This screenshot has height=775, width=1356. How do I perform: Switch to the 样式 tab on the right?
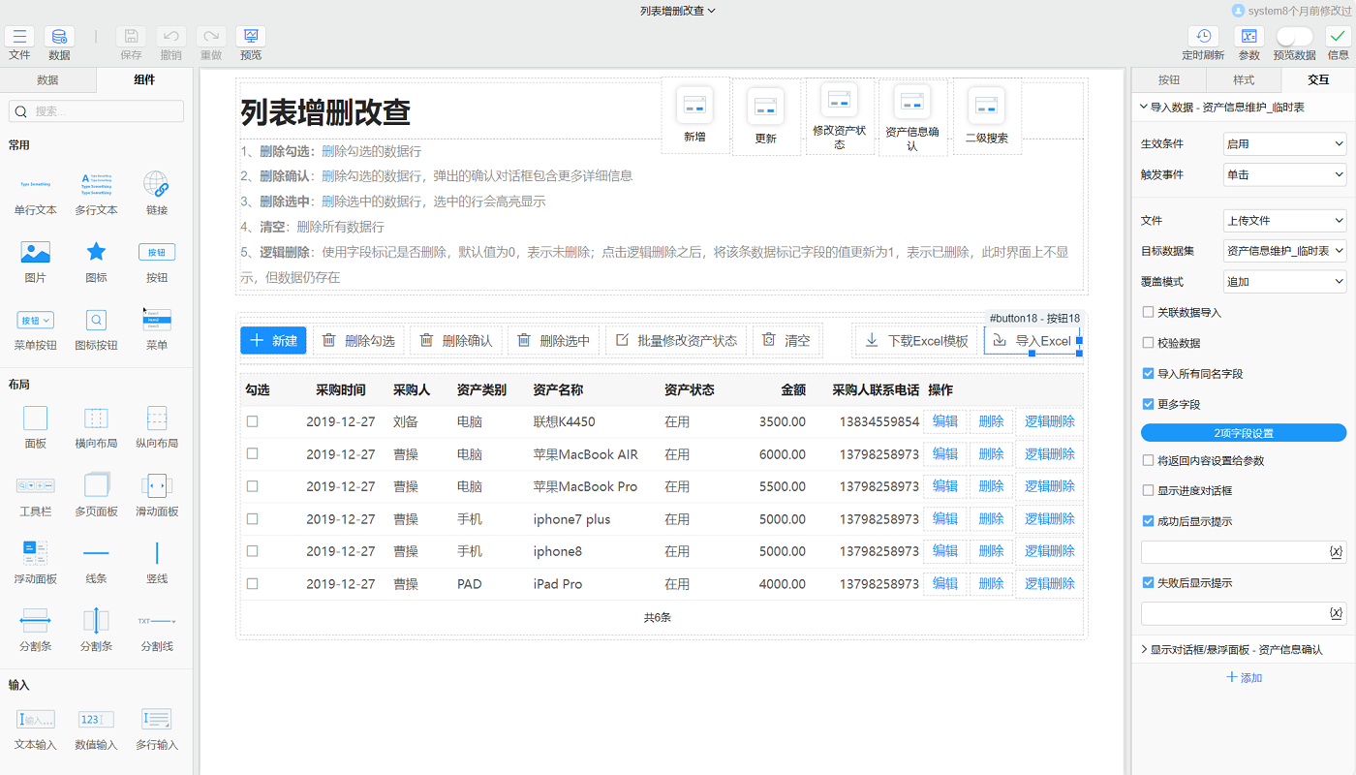coord(1243,79)
